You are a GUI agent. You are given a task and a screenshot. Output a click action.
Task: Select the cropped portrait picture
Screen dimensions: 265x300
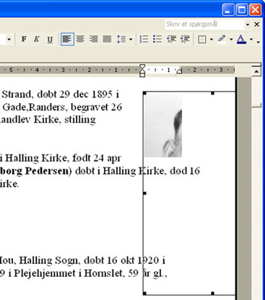(163, 125)
